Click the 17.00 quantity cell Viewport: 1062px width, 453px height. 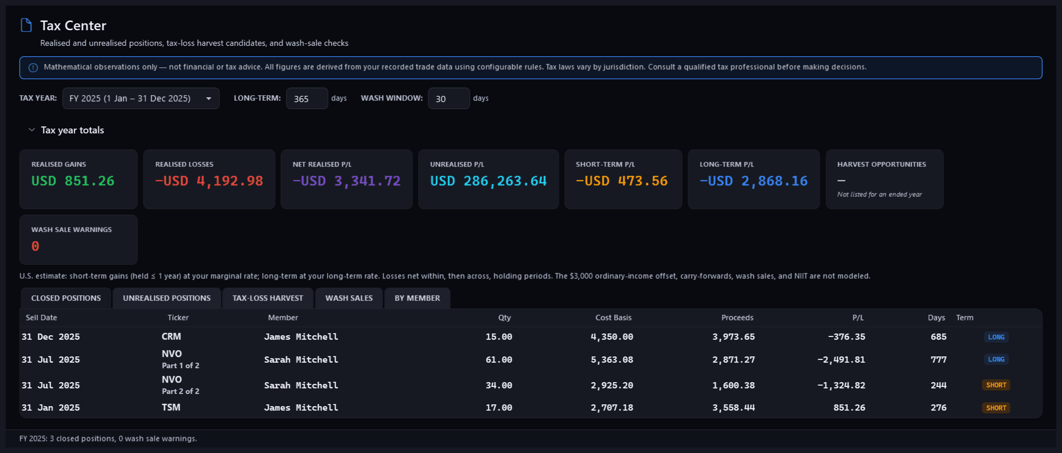pyautogui.click(x=499, y=407)
